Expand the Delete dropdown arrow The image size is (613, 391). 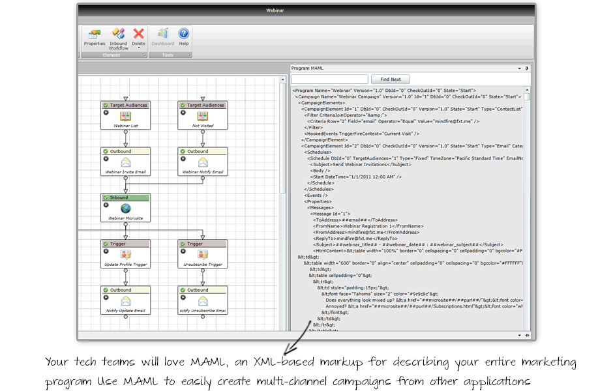coord(139,48)
